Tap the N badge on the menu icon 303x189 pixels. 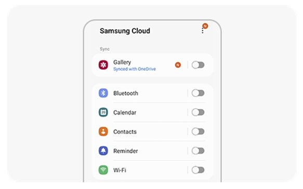point(205,26)
